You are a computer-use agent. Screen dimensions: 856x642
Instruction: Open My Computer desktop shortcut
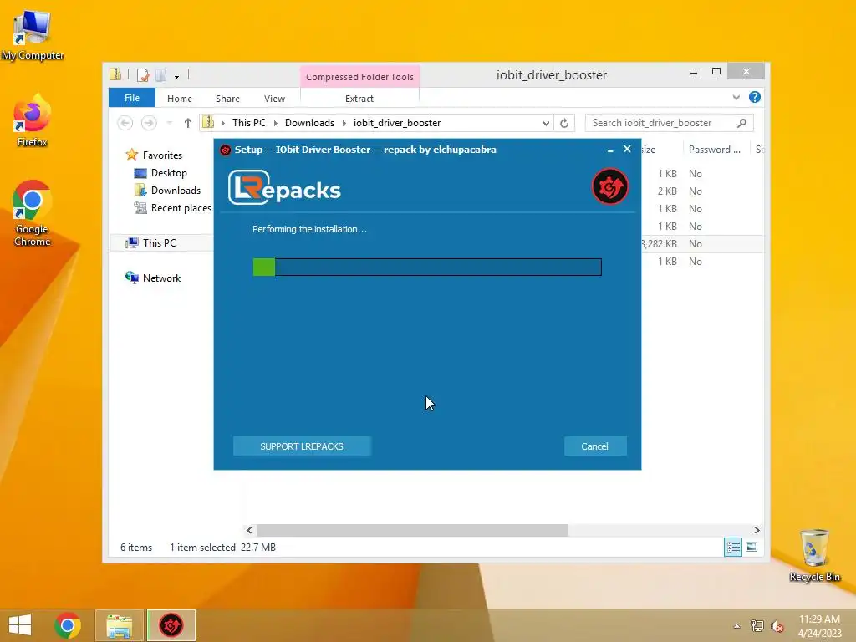(x=33, y=34)
